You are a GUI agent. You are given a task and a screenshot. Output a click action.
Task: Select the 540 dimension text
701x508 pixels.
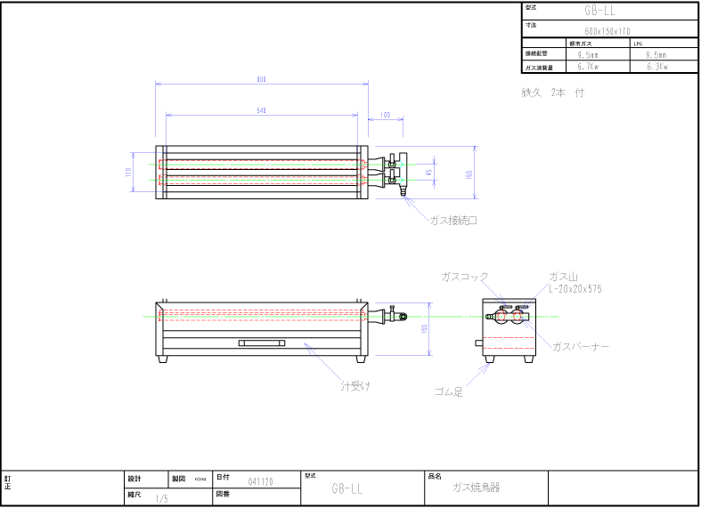[261, 111]
